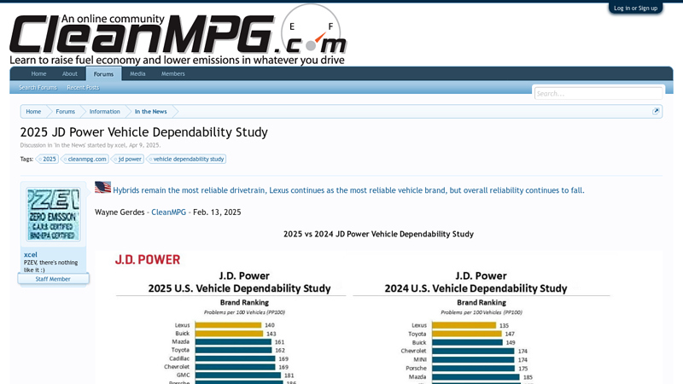Open xcel username profile link

click(x=31, y=254)
